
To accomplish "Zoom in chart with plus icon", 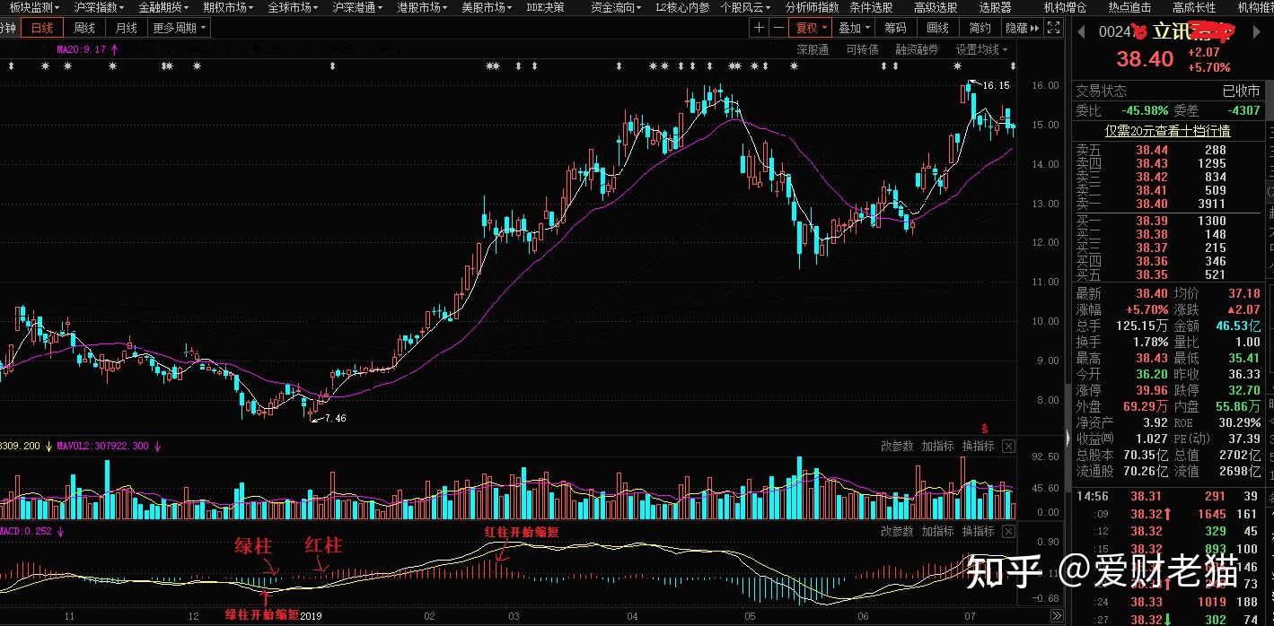I will (x=759, y=28).
